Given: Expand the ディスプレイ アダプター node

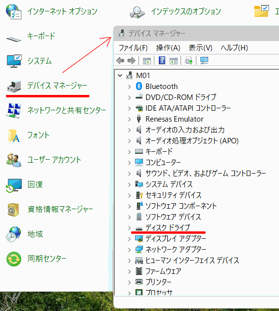Looking at the screenshot, I should coord(130,239).
